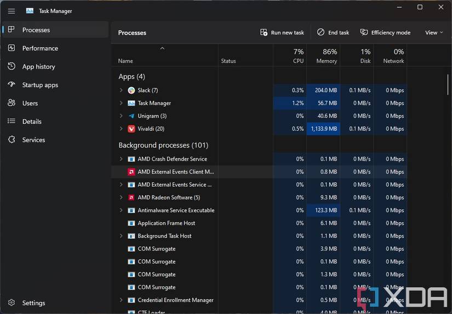Click the Users sidebar icon
Viewport: 452px width, 314px height.
point(12,102)
